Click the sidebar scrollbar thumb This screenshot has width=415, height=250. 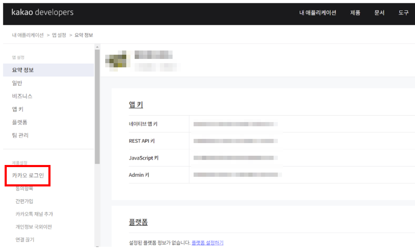[x=97, y=106]
